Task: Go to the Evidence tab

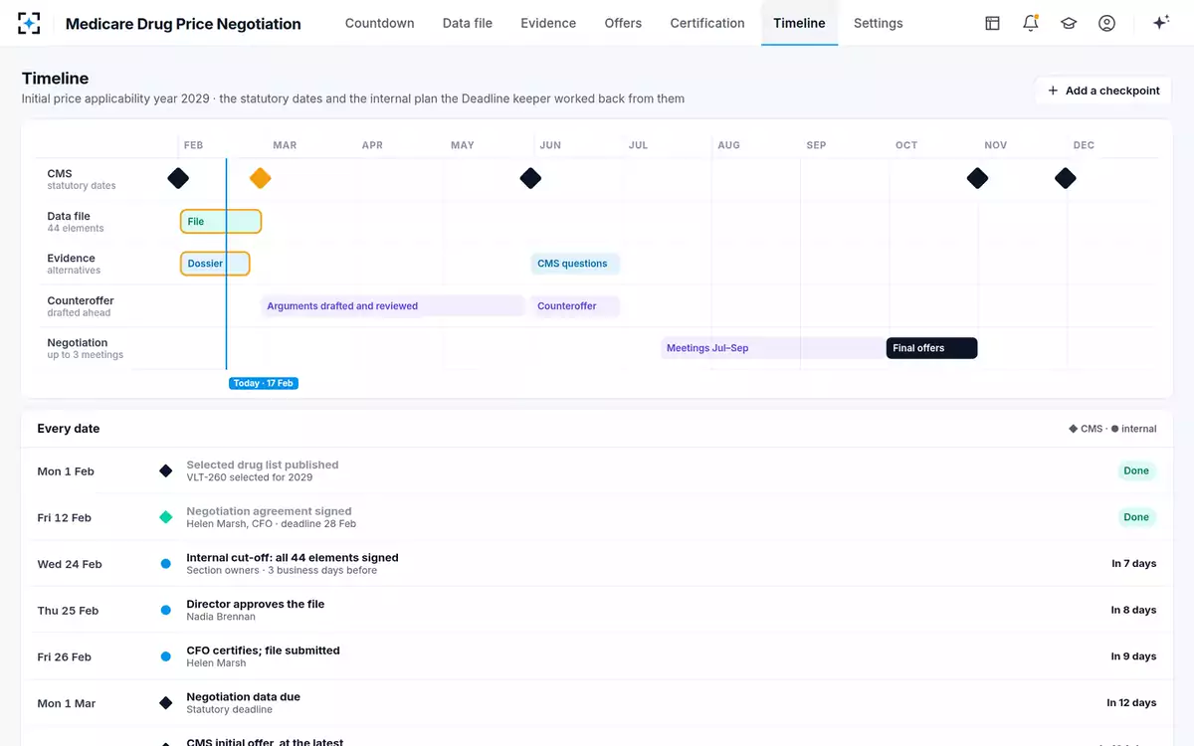Action: [548, 23]
